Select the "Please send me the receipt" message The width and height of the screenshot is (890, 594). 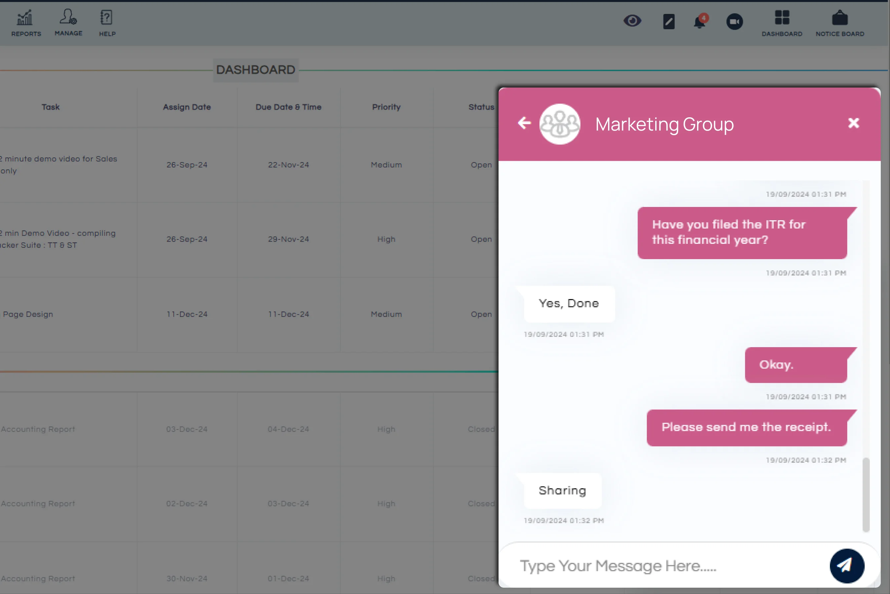point(746,427)
